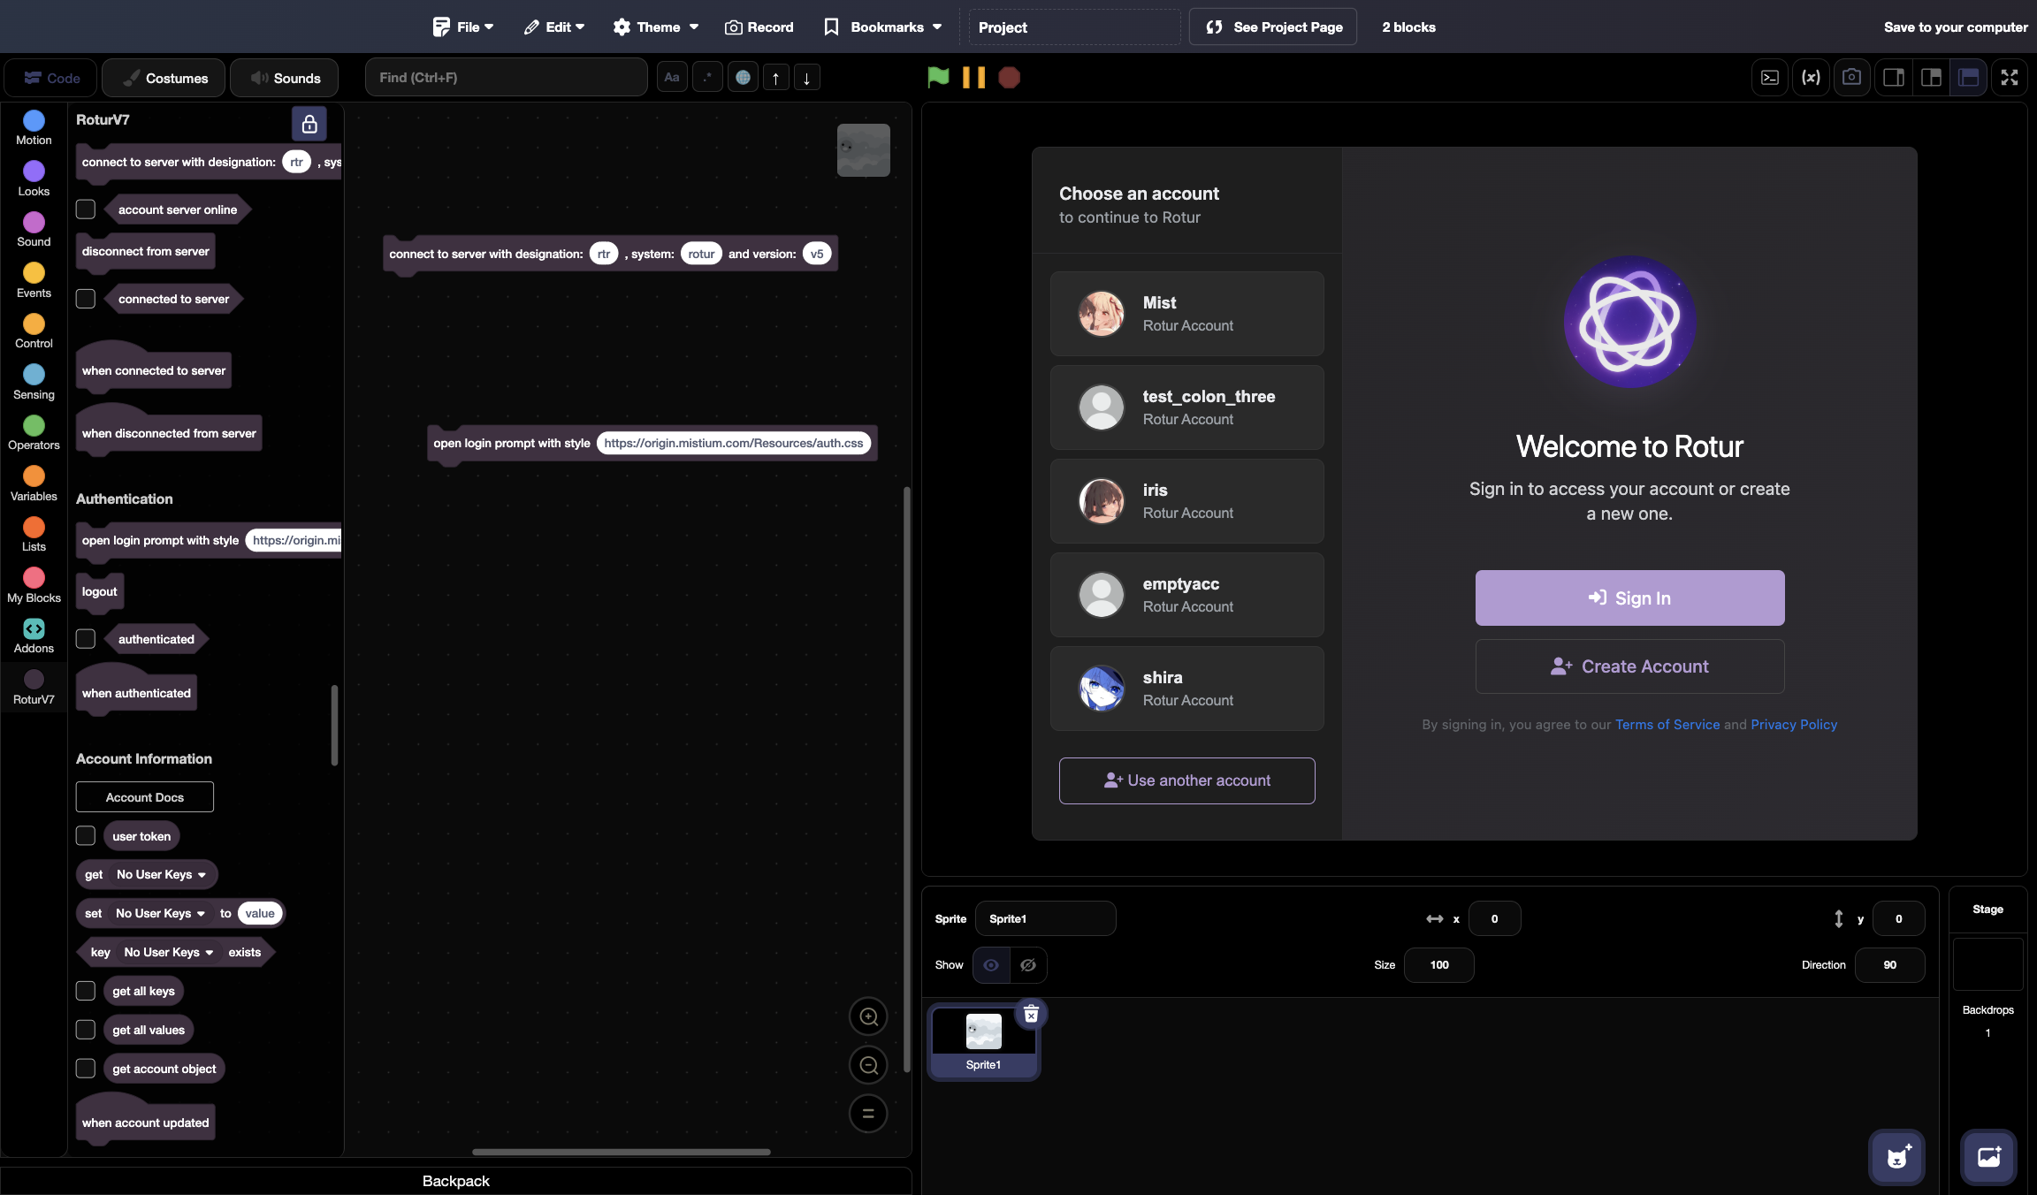Enter fullscreen stage mode
The height and width of the screenshot is (1195, 2037).
coord(2010,78)
